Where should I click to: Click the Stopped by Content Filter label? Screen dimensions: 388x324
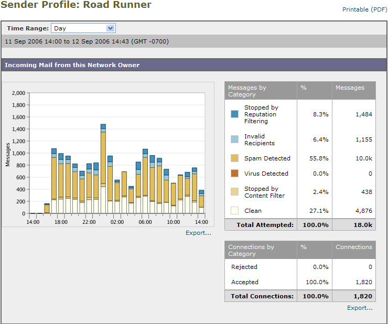[x=265, y=192]
